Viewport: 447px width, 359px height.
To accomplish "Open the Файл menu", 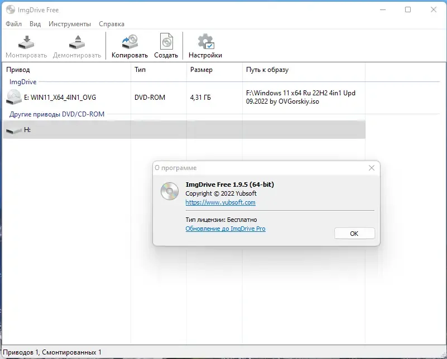I will pyautogui.click(x=14, y=24).
